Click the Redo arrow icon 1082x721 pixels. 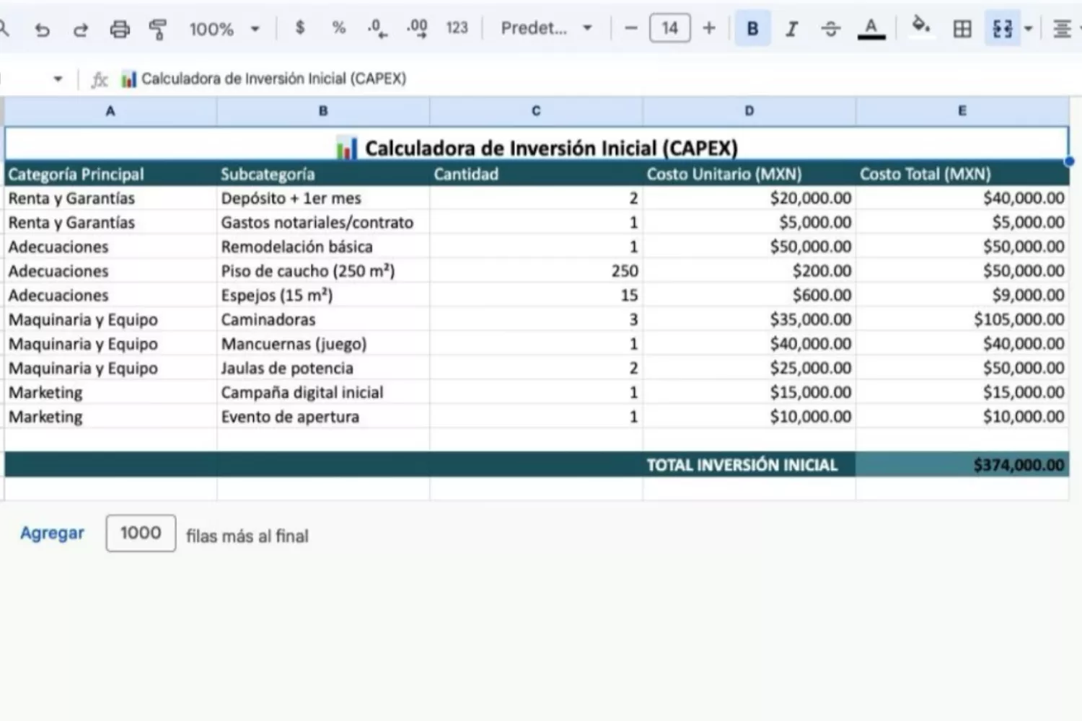tap(81, 30)
